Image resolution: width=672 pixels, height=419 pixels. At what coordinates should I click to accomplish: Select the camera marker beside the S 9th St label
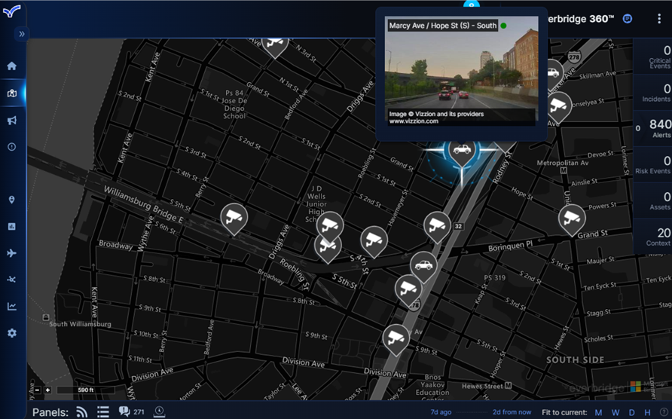[396, 340]
